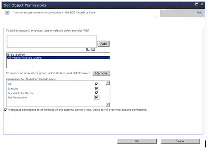Click the Execute permission label
Viewport: 208px width, 154px height.
point(13,89)
